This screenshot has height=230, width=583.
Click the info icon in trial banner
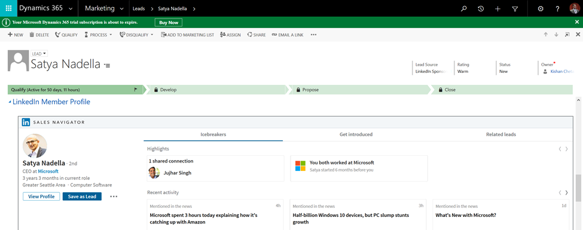tap(5, 22)
